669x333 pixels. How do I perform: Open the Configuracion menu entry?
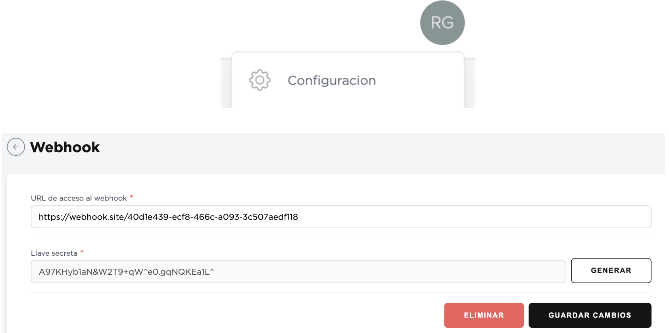(x=331, y=80)
